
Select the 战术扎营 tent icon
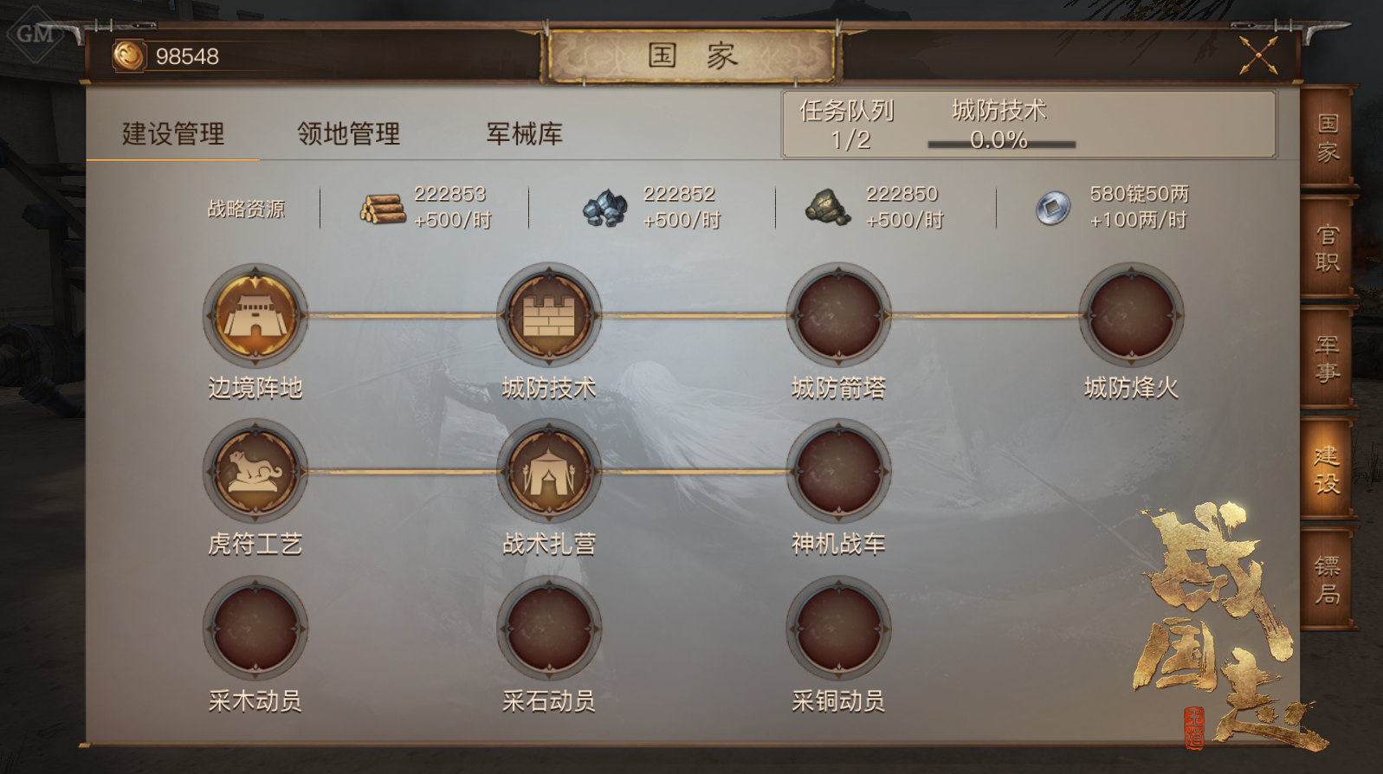coord(549,472)
